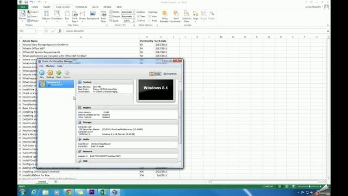Open Sheet Options dialog launcher

(157, 26)
